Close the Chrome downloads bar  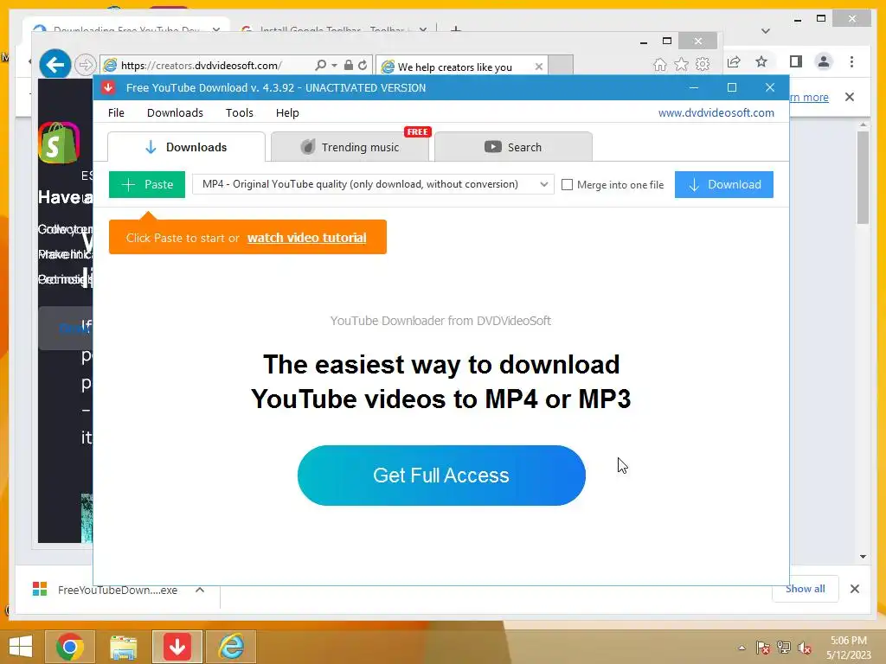pyautogui.click(x=854, y=589)
